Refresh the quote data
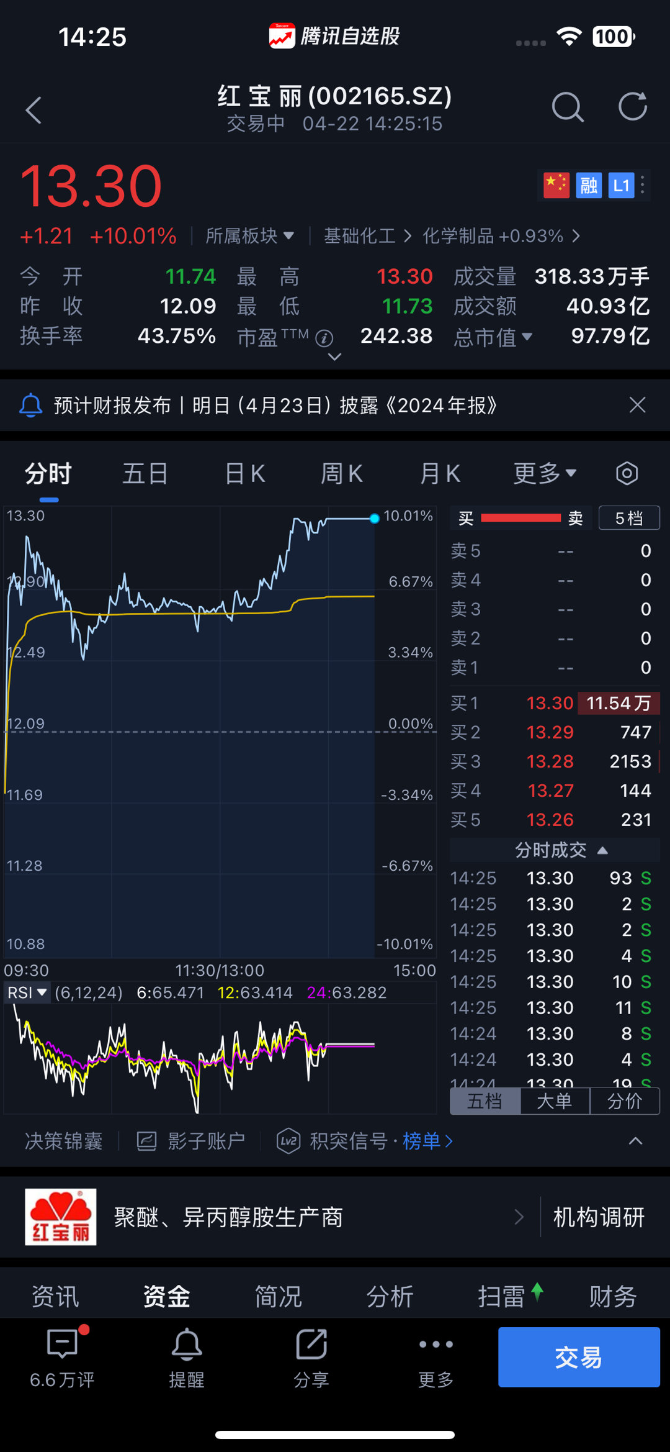This screenshot has height=1452, width=670. point(633,107)
